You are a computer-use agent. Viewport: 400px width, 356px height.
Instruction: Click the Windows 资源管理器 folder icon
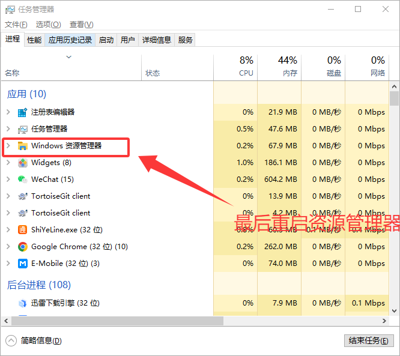22,146
